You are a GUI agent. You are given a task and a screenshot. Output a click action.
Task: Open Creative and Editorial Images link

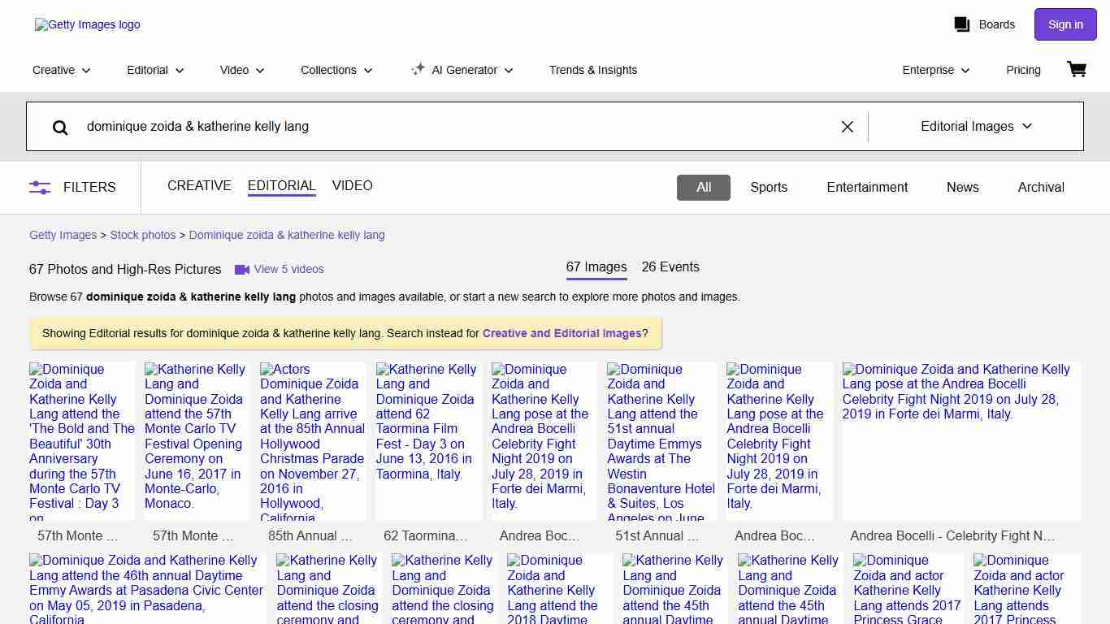coord(562,333)
